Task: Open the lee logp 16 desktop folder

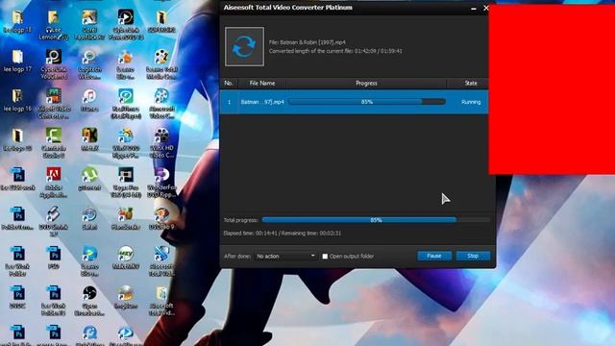Action: tap(17, 100)
